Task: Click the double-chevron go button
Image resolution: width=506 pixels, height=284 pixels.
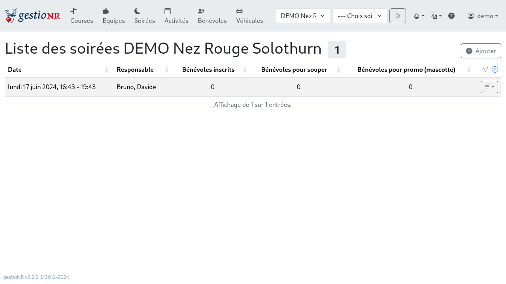Action: coord(397,16)
